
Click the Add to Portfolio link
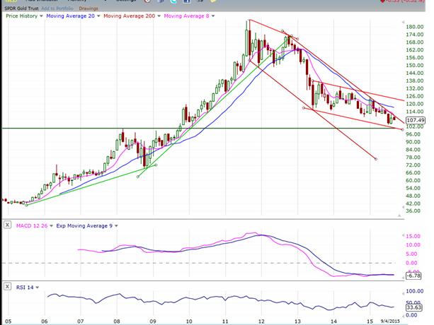click(x=59, y=8)
